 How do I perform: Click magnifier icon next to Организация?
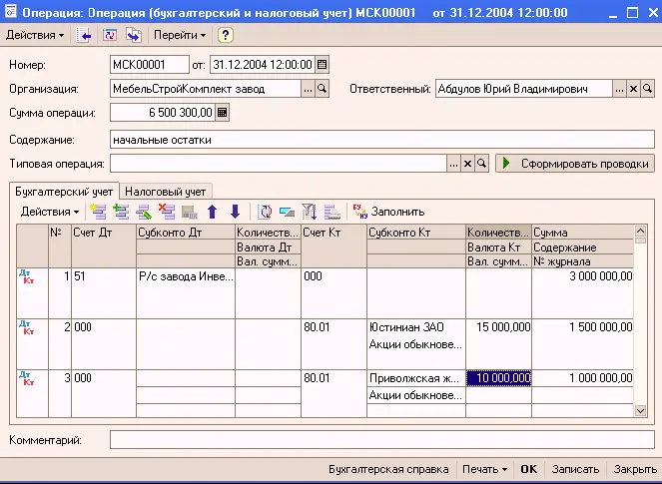tap(322, 89)
